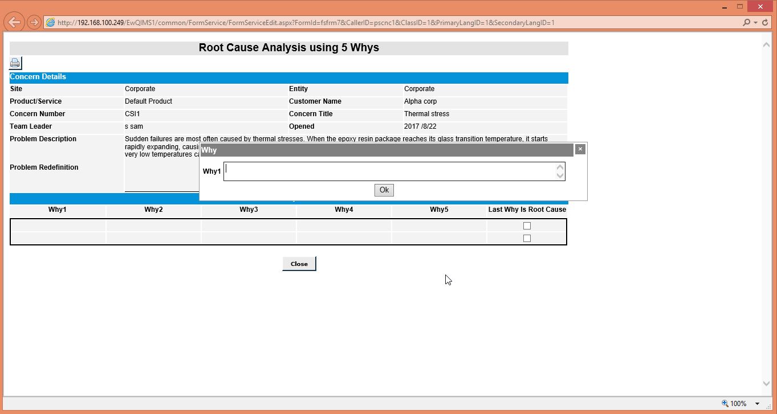
Task: Click the Default Product value
Action: click(x=148, y=101)
